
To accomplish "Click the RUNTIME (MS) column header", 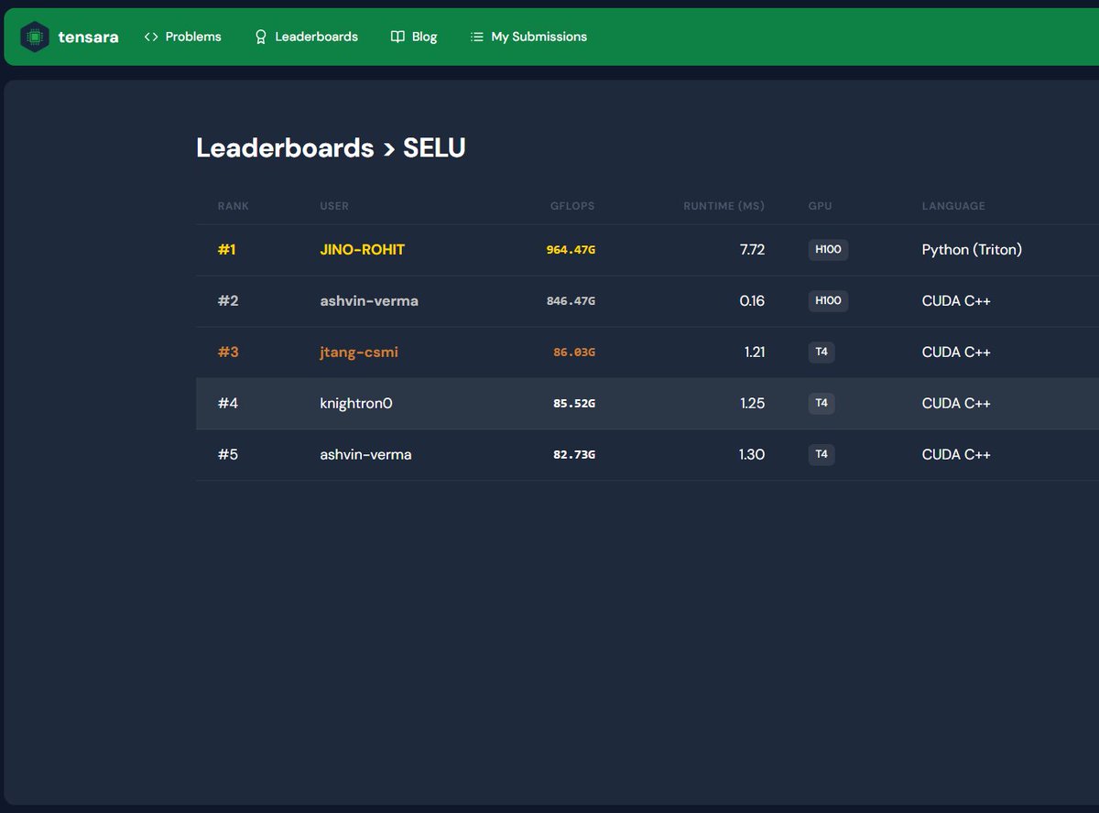I will (x=724, y=206).
